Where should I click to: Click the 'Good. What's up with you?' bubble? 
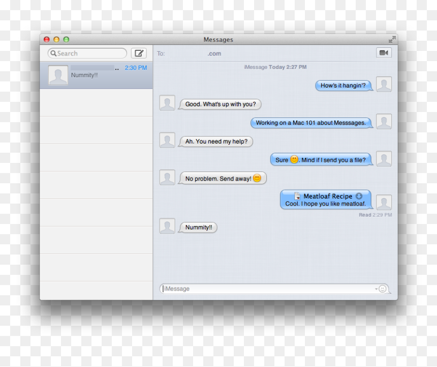(x=220, y=104)
